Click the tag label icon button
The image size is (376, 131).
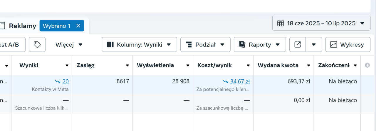37,45
